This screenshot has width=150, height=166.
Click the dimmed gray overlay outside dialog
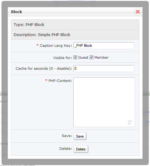[x=5, y=53]
